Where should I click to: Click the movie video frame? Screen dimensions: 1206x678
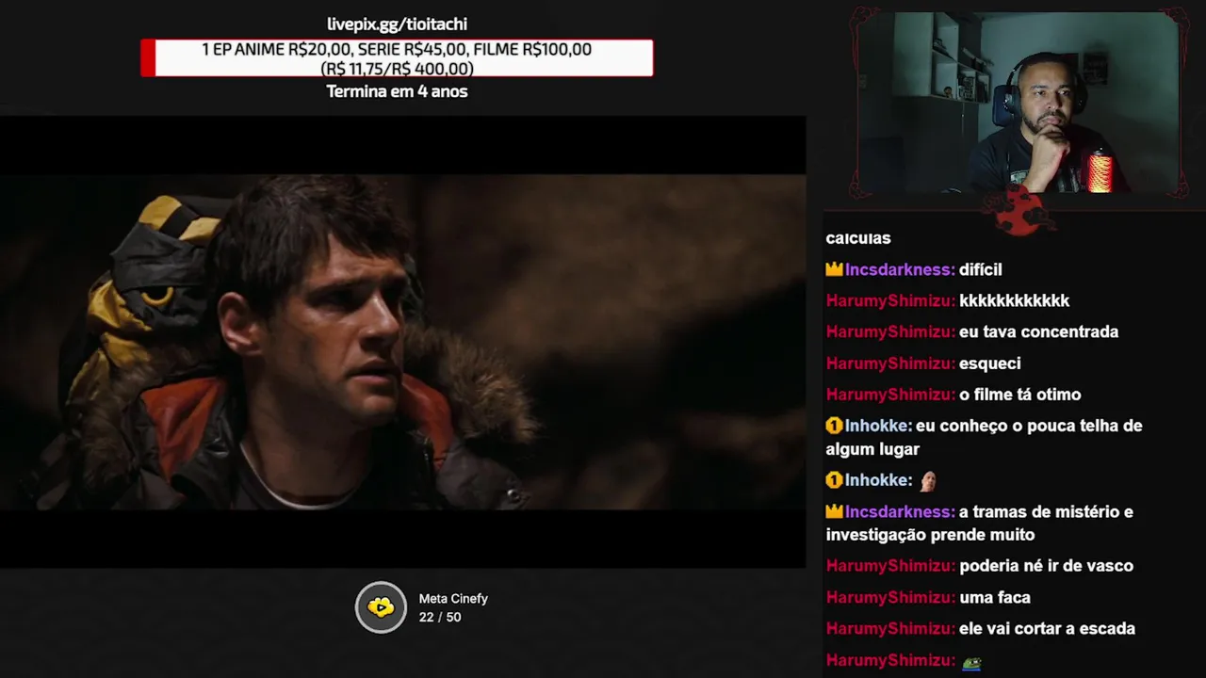tap(402, 342)
